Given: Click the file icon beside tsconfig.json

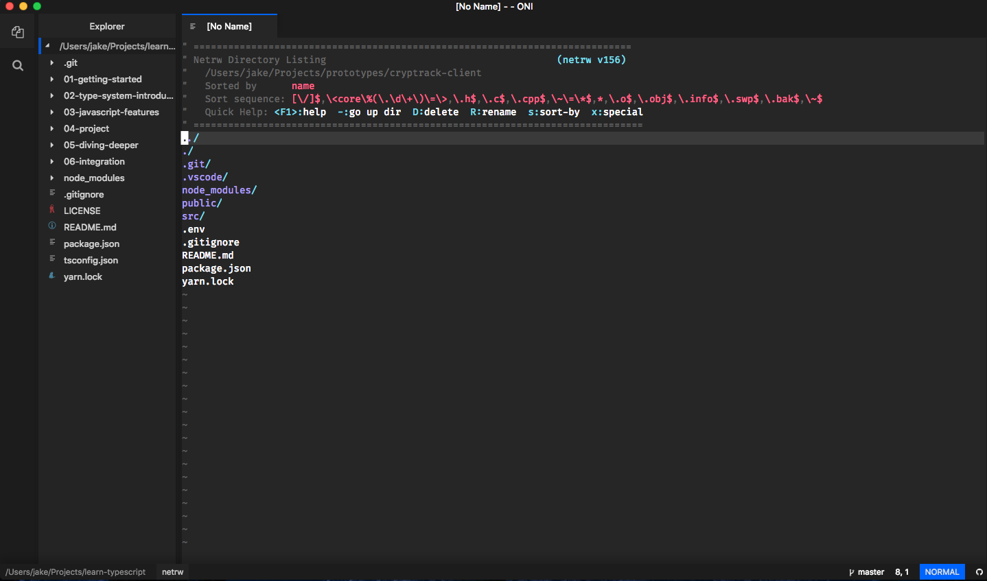Looking at the screenshot, I should (52, 259).
